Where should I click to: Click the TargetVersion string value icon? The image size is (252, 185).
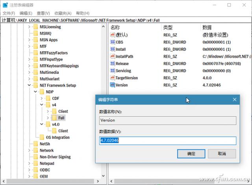tap(113, 78)
